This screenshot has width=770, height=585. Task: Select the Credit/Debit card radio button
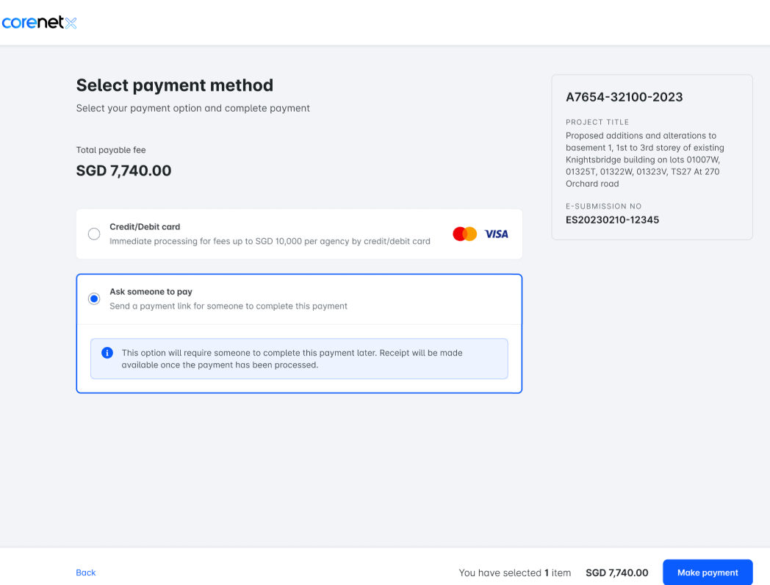[93, 233]
